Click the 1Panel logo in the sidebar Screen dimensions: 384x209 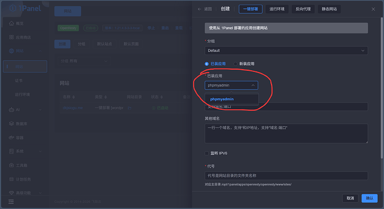pyautogui.click(x=25, y=8)
